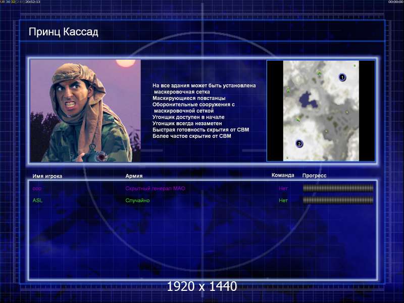Click the green supply marker in the minimap's top-right corner
Screen dimensions: 404x303
355,66
